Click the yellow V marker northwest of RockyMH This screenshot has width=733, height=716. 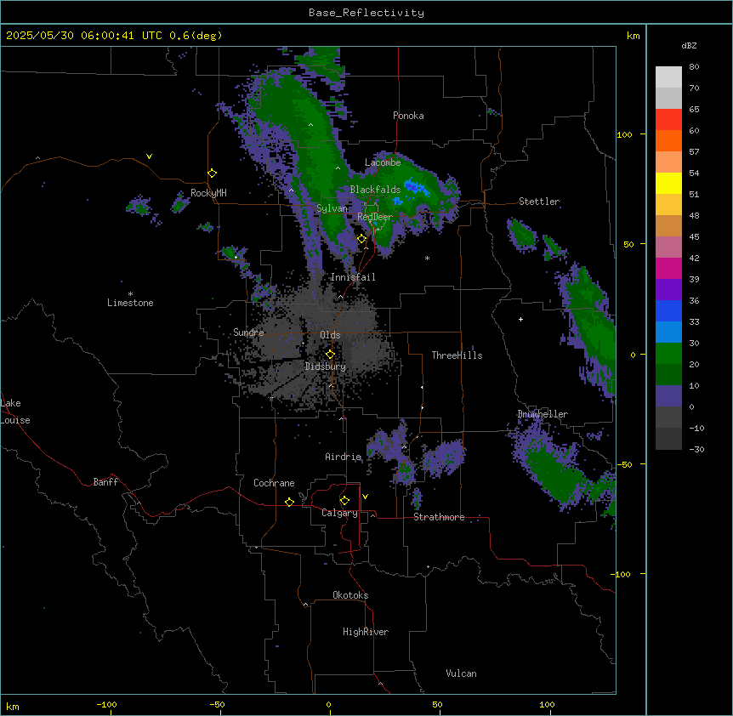149,156
